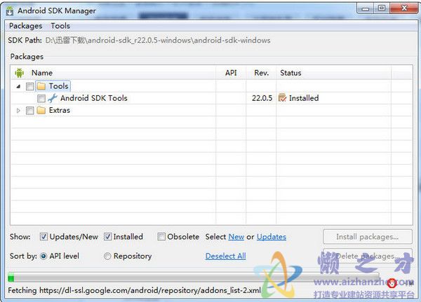The width and height of the screenshot is (421, 302).
Task: Click the wrench icon beside Android SDK Tools
Action: click(53, 98)
